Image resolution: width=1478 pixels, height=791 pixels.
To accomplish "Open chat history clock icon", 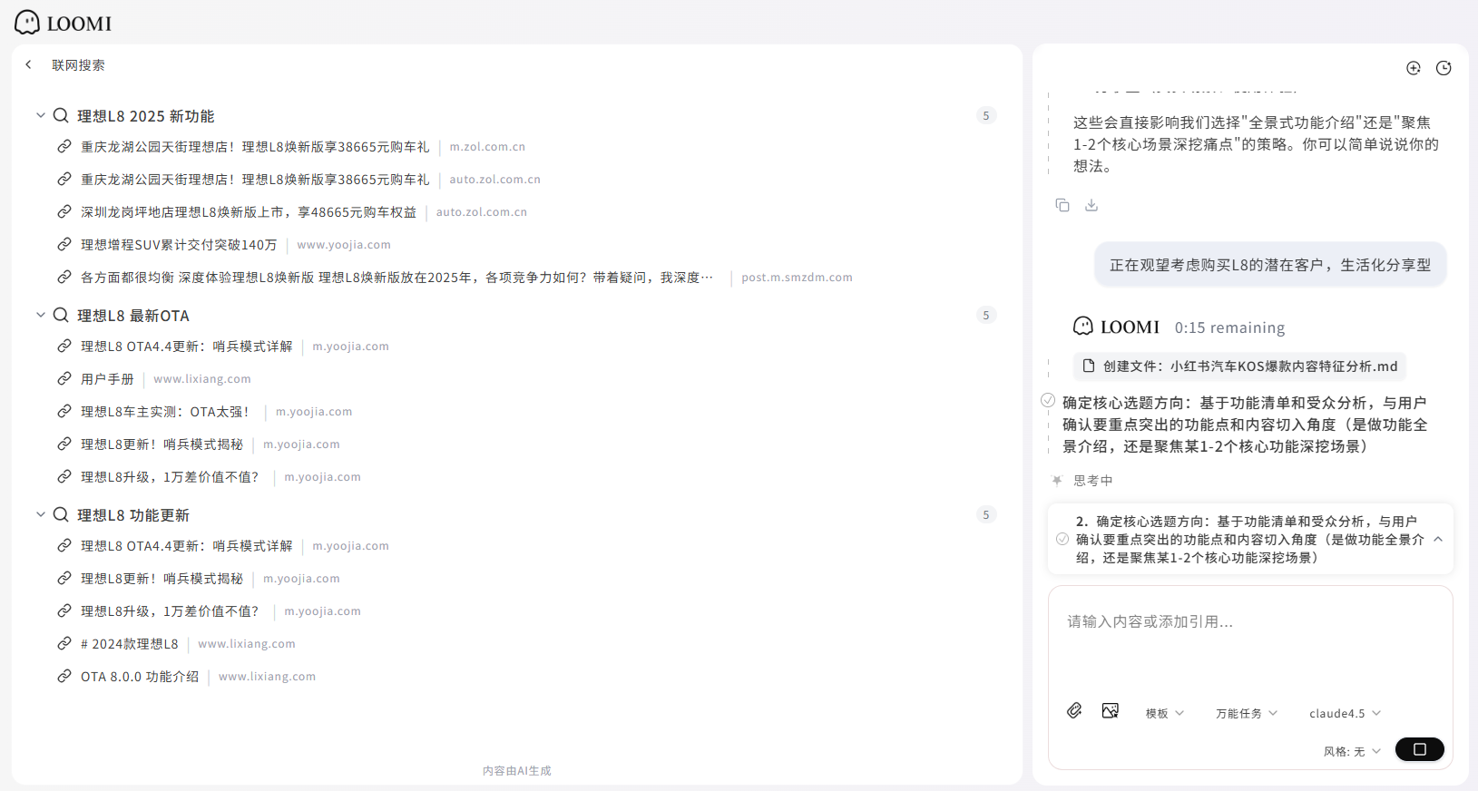I will point(1444,68).
